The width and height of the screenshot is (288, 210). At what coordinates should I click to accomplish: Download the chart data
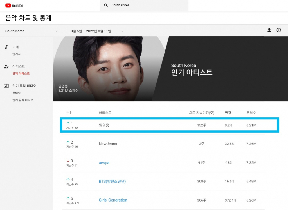pyautogui.click(x=269, y=30)
